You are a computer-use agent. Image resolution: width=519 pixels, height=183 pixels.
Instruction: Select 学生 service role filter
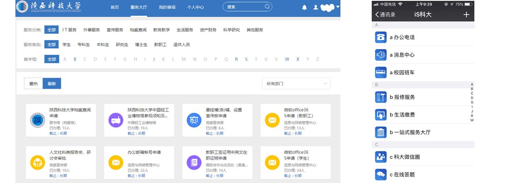point(66,45)
